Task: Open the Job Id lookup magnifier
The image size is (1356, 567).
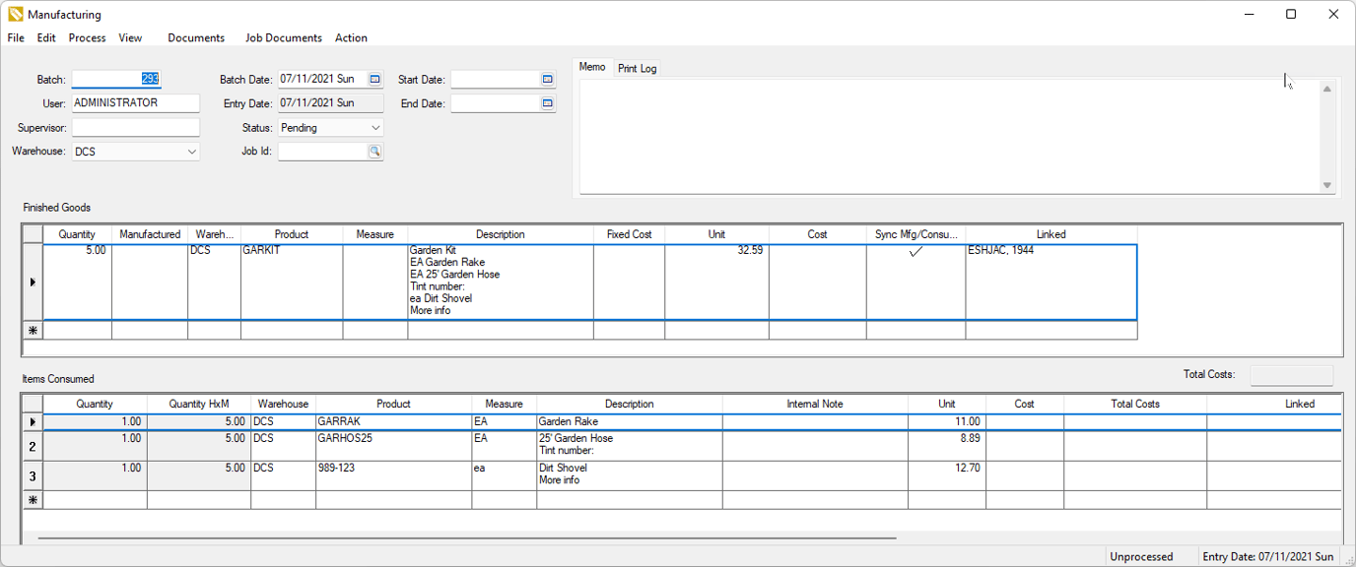Action: point(374,151)
